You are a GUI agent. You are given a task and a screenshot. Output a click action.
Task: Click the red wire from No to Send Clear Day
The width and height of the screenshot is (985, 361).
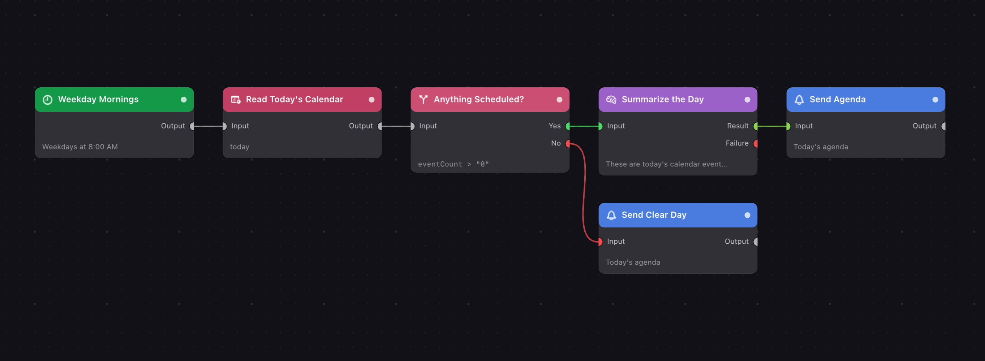coord(584,193)
